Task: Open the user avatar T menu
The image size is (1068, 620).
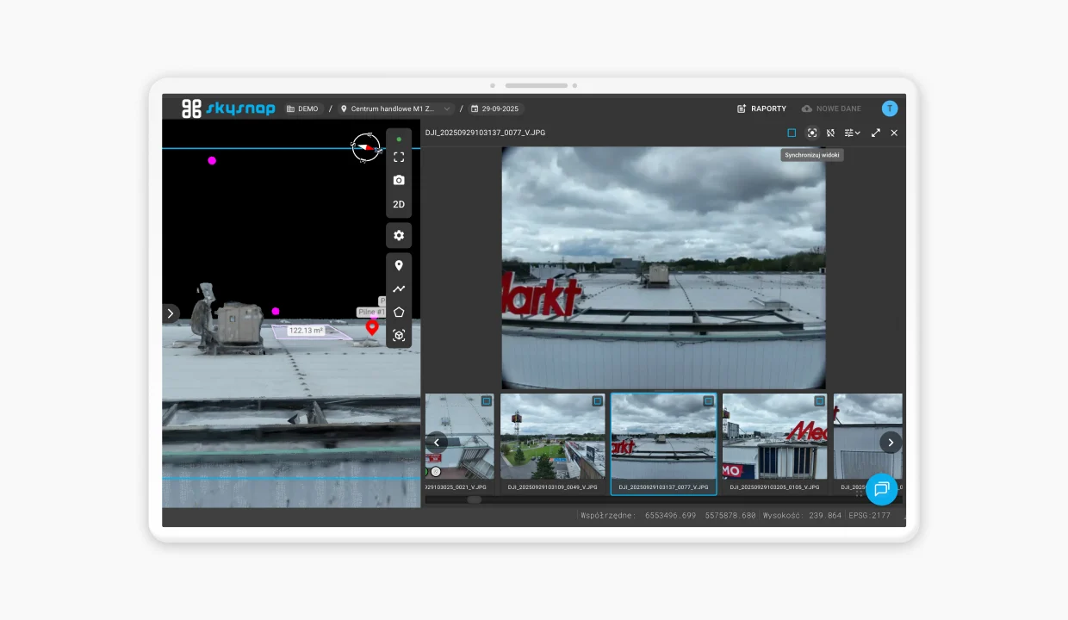Action: pos(890,108)
